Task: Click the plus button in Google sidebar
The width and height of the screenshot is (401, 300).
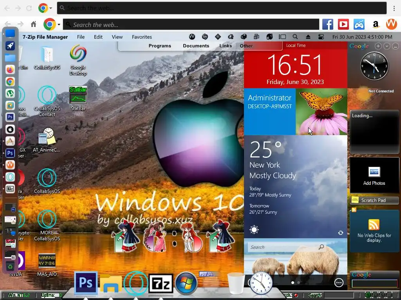Action: [x=378, y=46]
